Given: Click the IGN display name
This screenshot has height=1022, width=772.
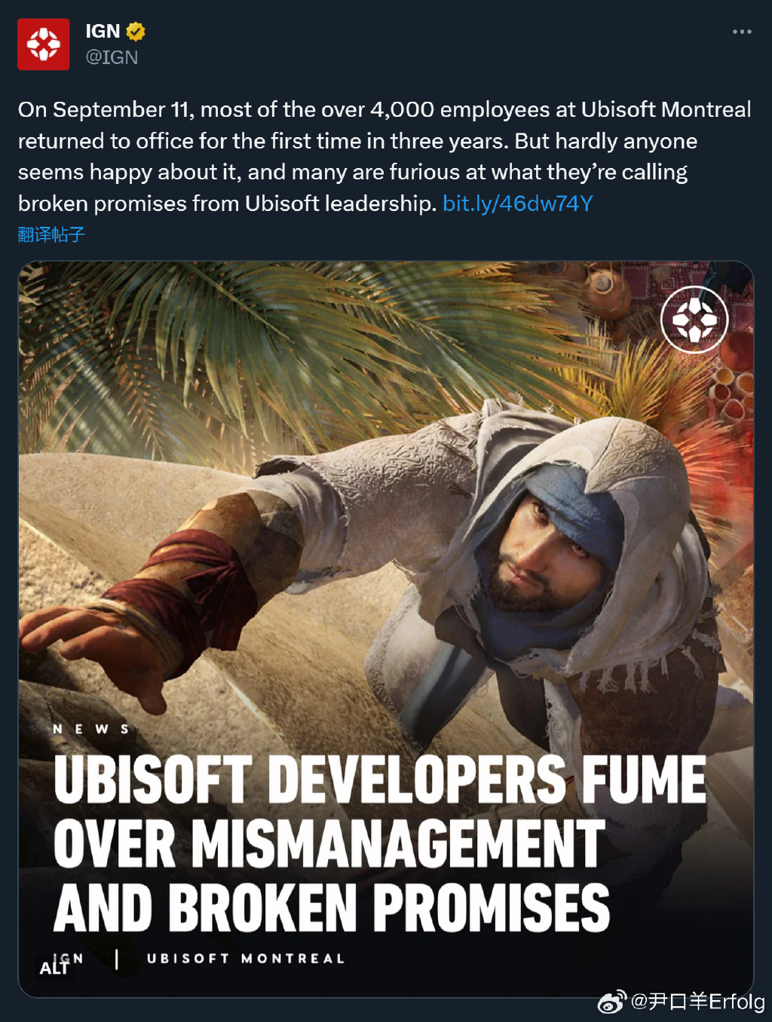Looking at the screenshot, I should [x=103, y=31].
